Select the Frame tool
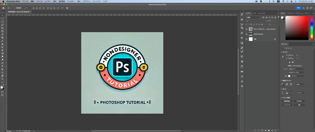The height and width of the screenshot is (132, 315). pos(2,31)
